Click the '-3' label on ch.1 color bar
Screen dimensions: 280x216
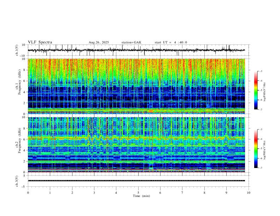[261, 71]
